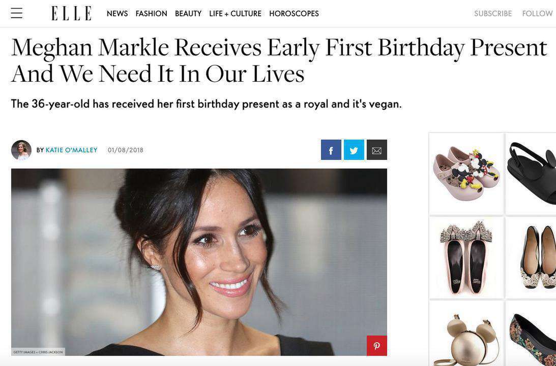View the Mickey and Minnie jelly shoes
Image resolution: width=556 pixels, height=366 pixels.
[x=466, y=174]
